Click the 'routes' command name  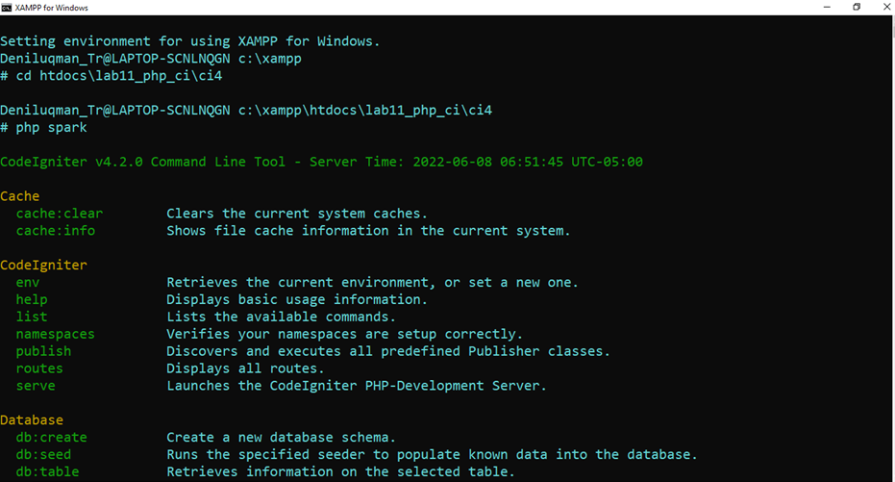[39, 368]
